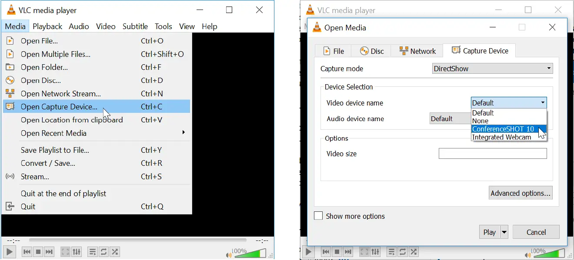The height and width of the screenshot is (260, 574).
Task: Choose Open Network Stream... entry
Action: point(97,93)
